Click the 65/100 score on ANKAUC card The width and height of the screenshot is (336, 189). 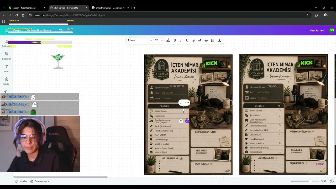pos(320,165)
